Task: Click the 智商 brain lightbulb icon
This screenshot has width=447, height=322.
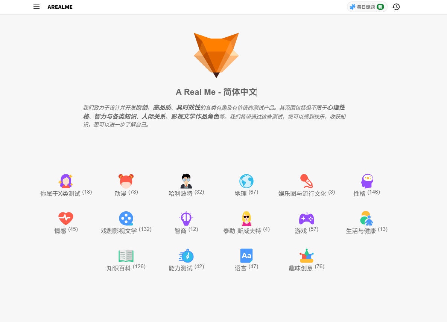Action: click(x=186, y=218)
